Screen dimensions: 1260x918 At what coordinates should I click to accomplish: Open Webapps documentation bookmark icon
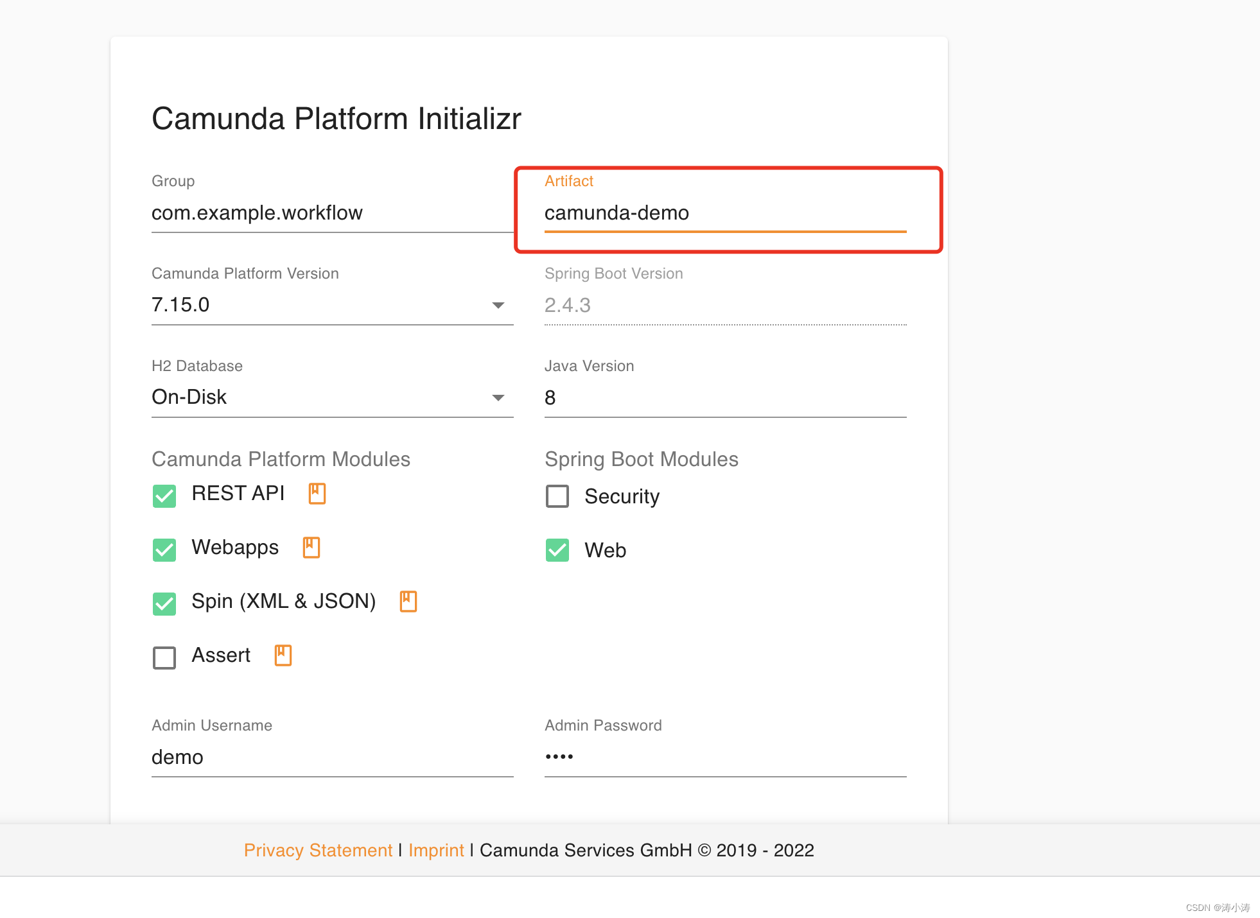311,548
